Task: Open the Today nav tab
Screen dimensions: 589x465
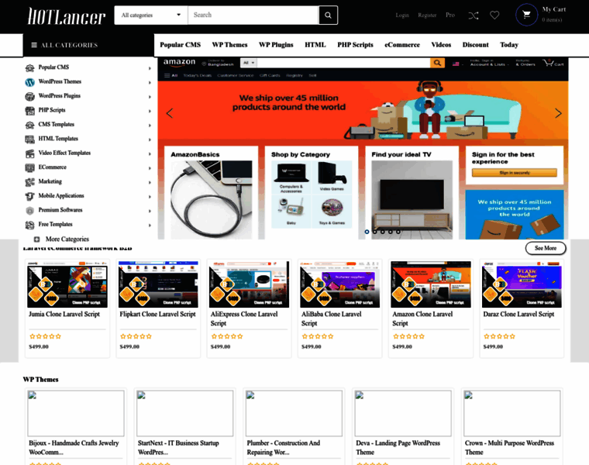Action: tap(509, 45)
